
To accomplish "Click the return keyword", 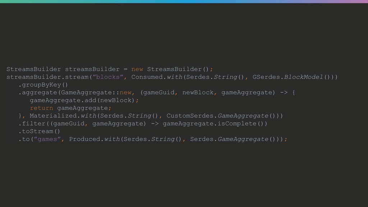I will click(42, 108).
